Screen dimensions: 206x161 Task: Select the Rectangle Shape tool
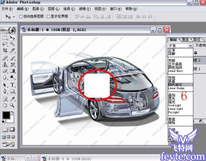(12, 91)
